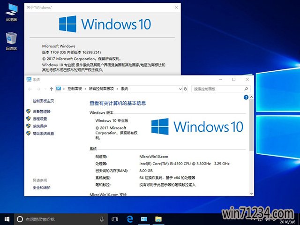
Task: Click the 搜索控制面板 search field
Action: (221, 89)
